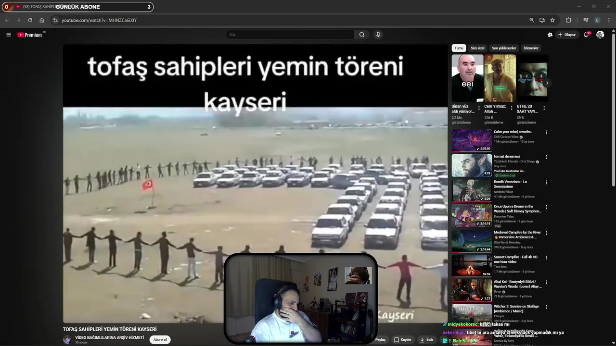The height and width of the screenshot is (346, 616).
Task: Bookmark this page with star icon
Action: (x=552, y=20)
